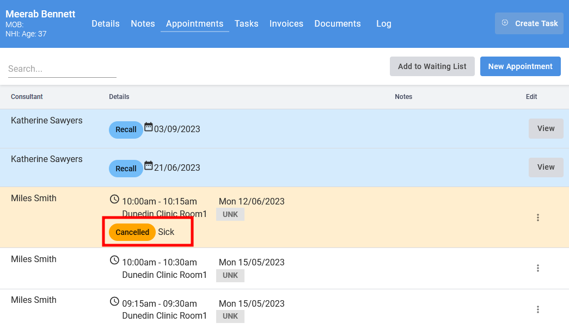Open the Invoices tab

coord(286,23)
